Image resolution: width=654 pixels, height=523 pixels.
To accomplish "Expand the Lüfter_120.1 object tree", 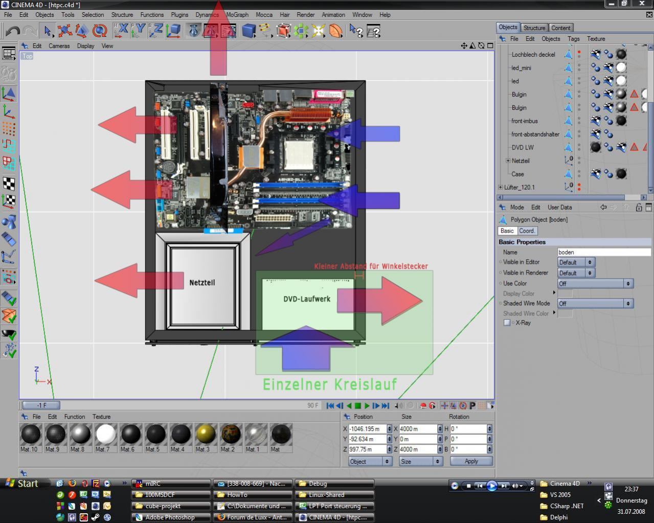I will pyautogui.click(x=501, y=187).
